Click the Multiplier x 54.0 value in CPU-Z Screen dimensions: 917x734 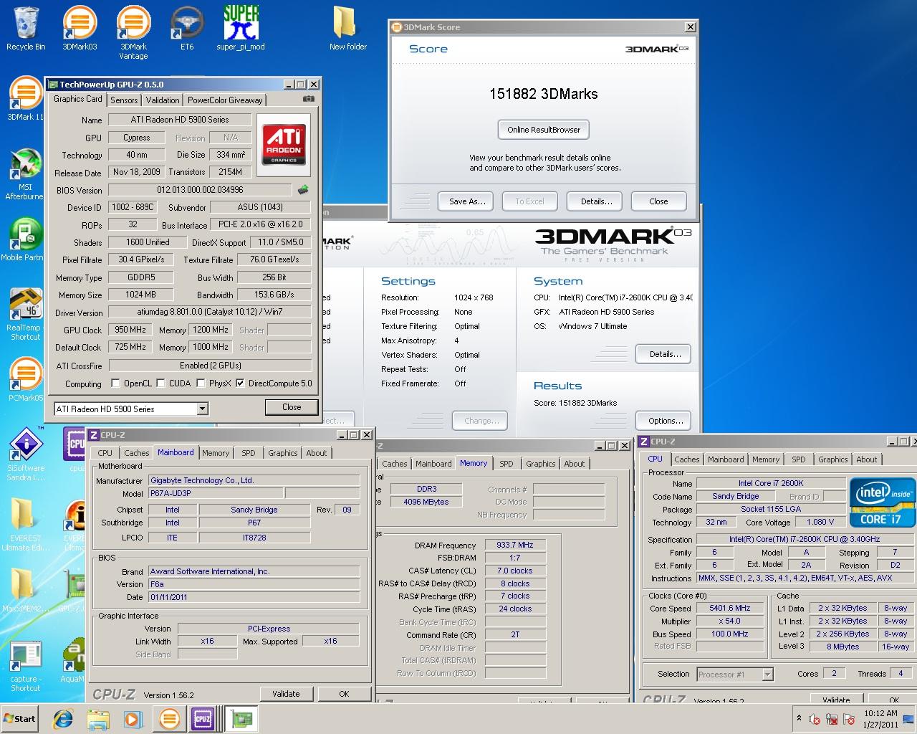click(x=730, y=621)
